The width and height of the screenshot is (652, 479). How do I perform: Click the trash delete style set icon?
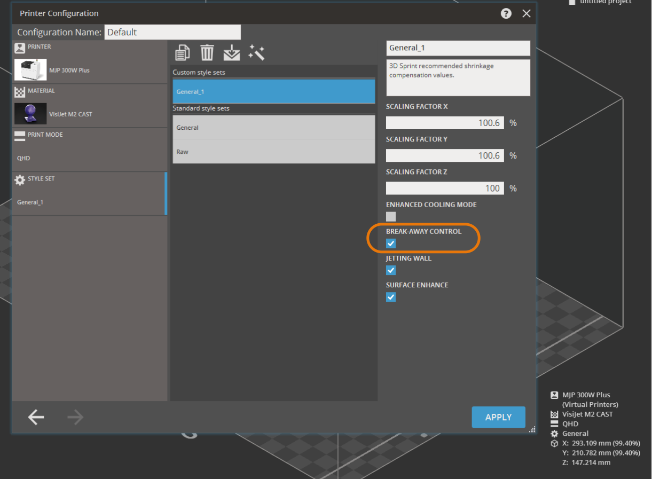point(207,53)
